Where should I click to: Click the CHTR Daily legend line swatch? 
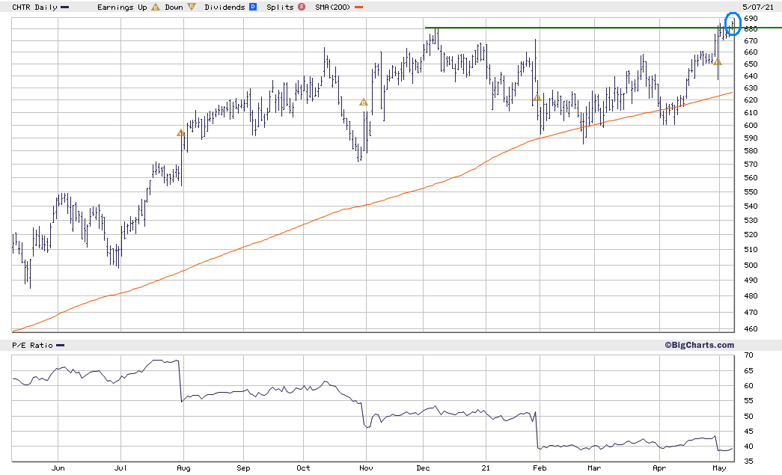click(x=65, y=7)
